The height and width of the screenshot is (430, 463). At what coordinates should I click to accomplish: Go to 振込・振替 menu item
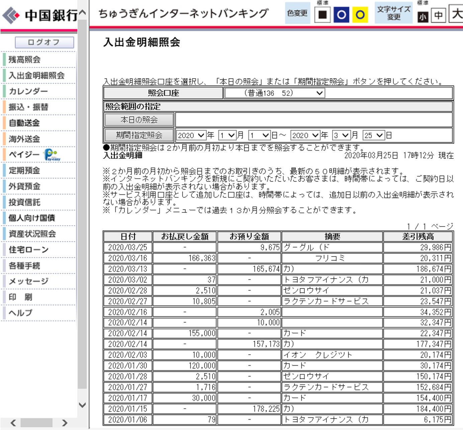(28, 107)
